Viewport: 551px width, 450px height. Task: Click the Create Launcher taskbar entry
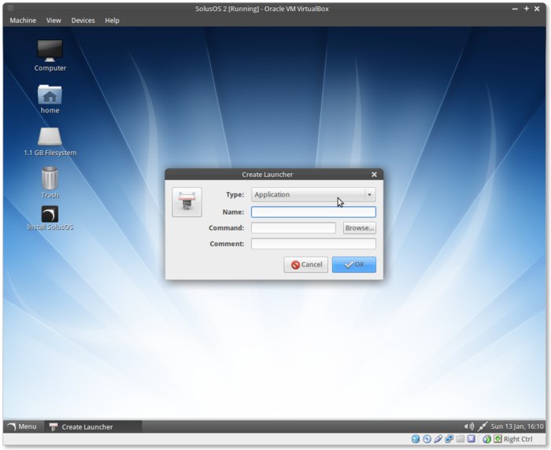[93, 427]
